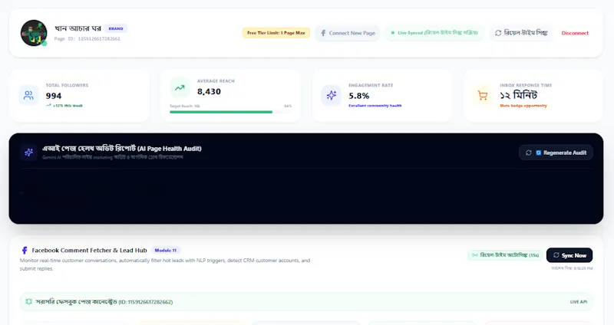Click the refresh icon inside Sync Now
This screenshot has height=325, width=614.
[x=556, y=255]
